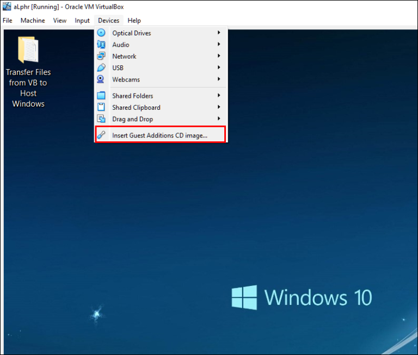Viewport: 418px width, 355px height.
Task: Choose Shared Folders entry
Action: tap(161, 96)
